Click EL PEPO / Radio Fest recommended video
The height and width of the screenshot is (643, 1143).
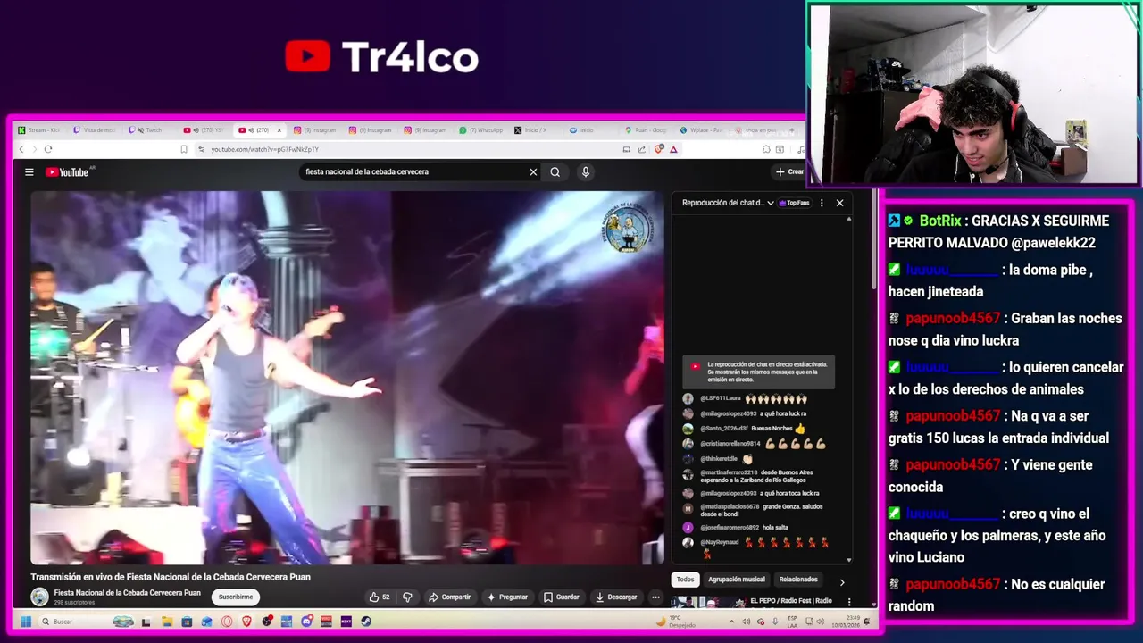[790, 601]
